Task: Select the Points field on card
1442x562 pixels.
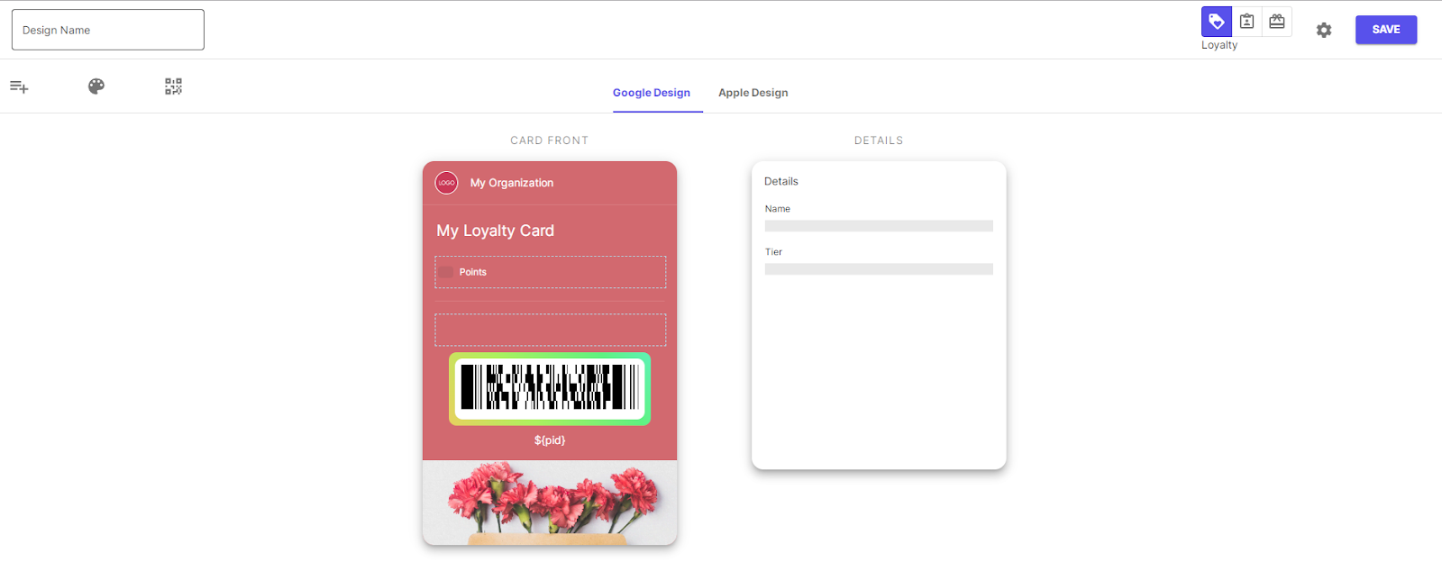Action: click(551, 272)
